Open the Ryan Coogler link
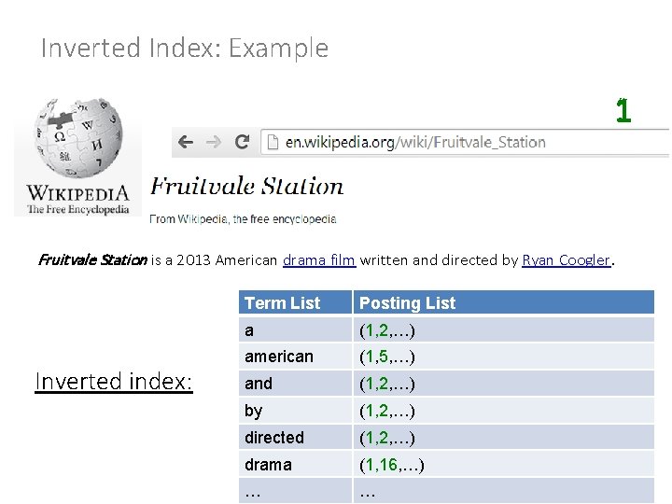Image resolution: width=672 pixels, height=504 pixels. (566, 260)
